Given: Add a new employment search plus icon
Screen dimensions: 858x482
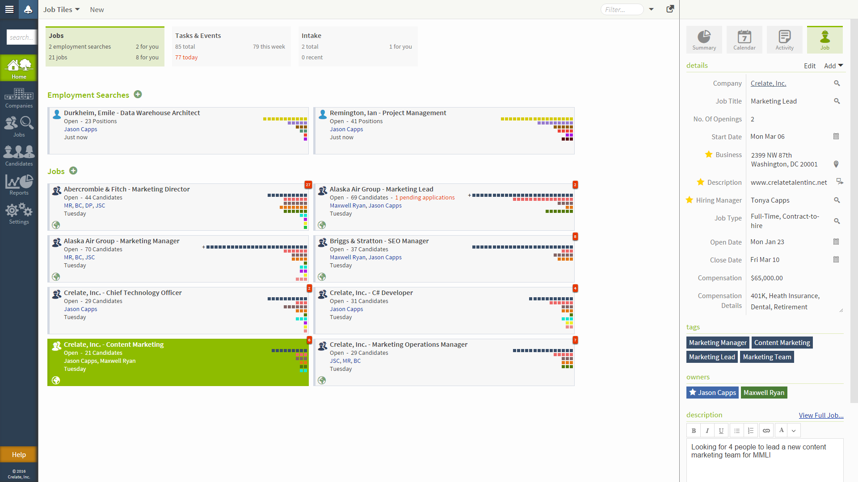Looking at the screenshot, I should coord(138,94).
